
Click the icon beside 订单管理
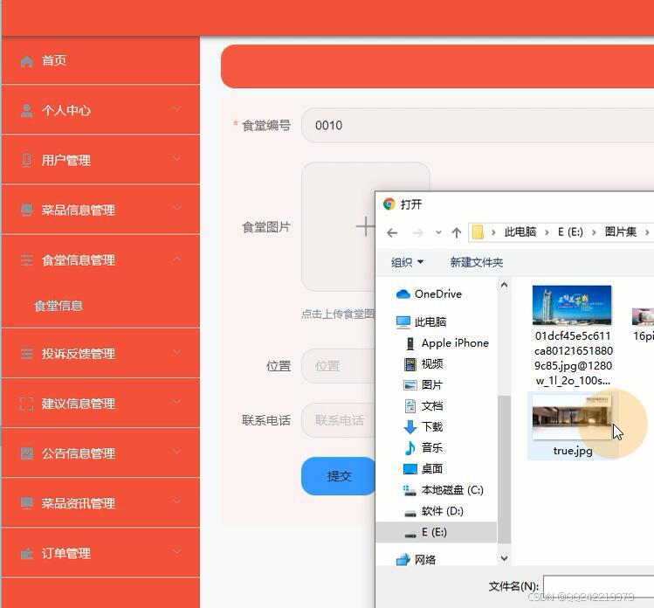(27, 553)
